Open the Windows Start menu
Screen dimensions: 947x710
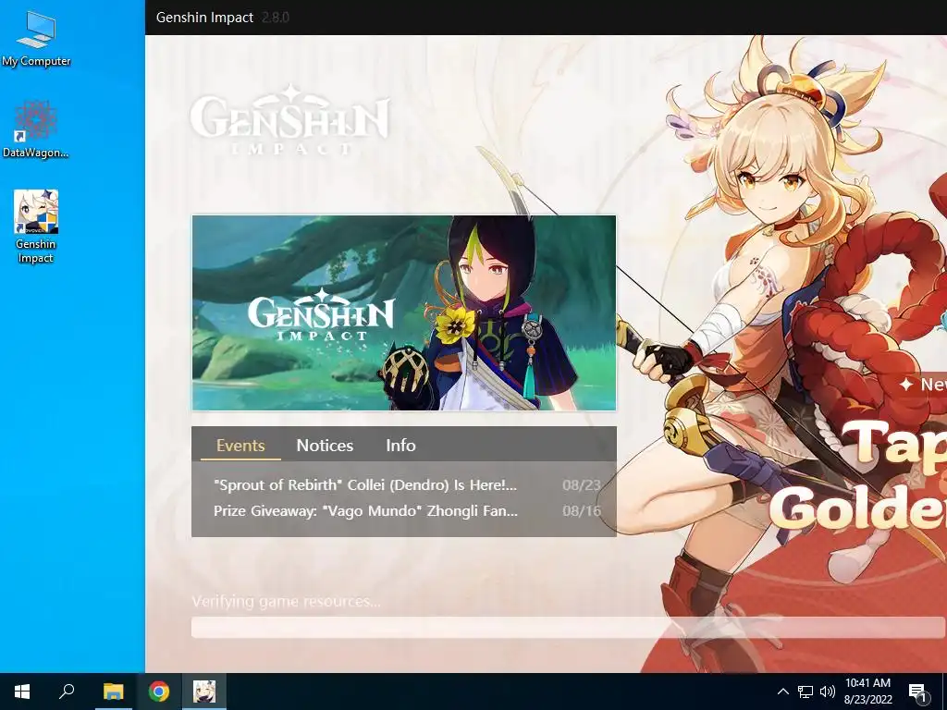(22, 692)
